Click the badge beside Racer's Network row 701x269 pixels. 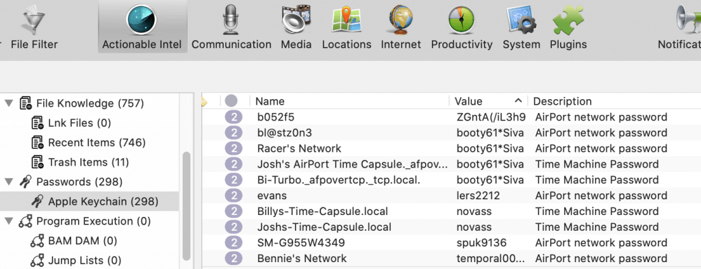[233, 149]
